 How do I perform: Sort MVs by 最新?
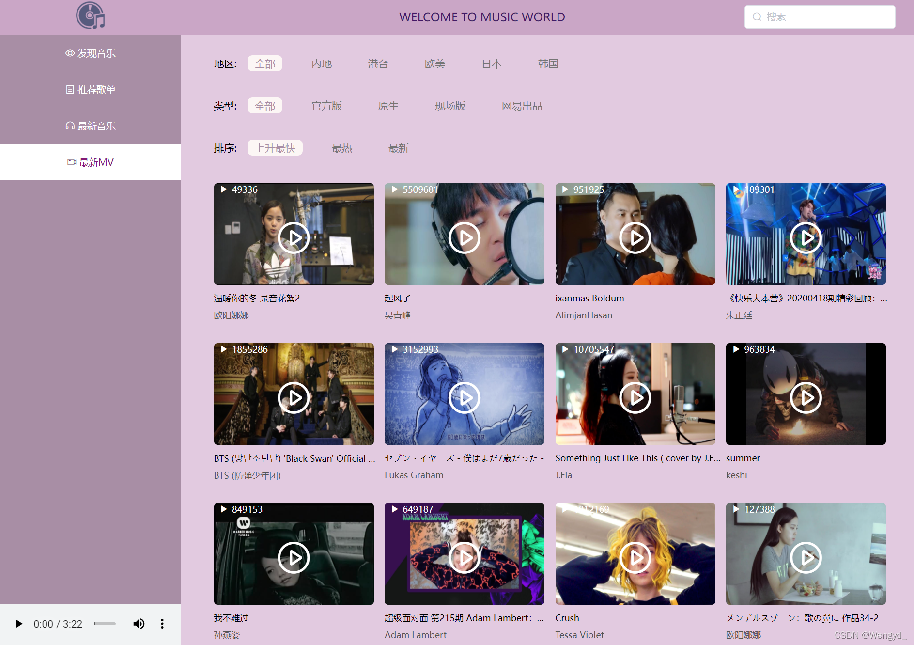(399, 148)
